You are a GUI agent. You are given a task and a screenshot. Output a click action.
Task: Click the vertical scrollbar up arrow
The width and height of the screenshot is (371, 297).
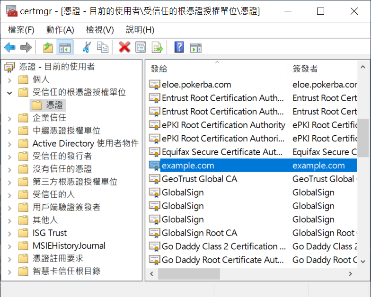tap(363, 67)
